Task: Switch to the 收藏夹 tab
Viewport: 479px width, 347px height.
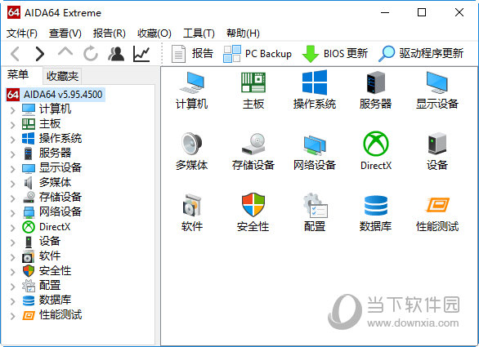Action: pos(62,76)
